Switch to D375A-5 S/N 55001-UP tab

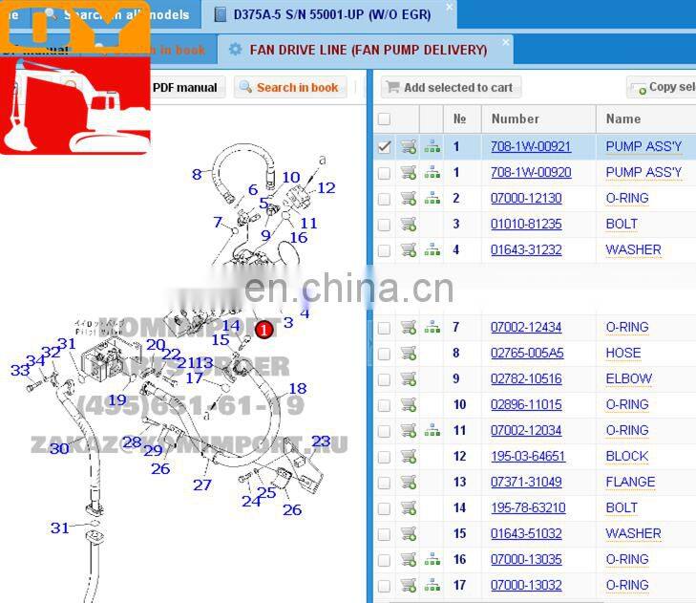328,14
